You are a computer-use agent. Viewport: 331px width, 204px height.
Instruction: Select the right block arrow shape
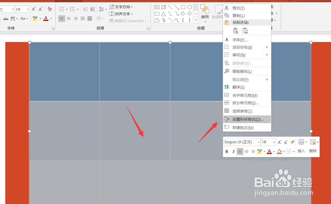tap(183, 14)
